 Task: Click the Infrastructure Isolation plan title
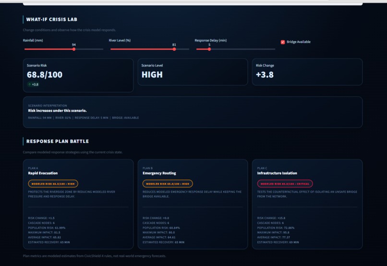click(277, 173)
